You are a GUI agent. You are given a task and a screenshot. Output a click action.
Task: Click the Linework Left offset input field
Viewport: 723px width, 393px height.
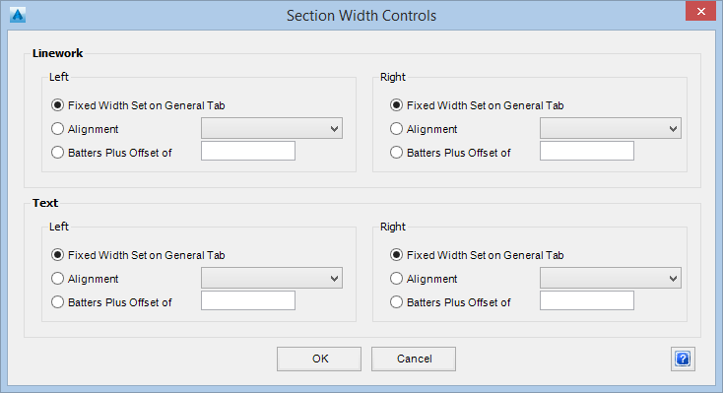(248, 151)
